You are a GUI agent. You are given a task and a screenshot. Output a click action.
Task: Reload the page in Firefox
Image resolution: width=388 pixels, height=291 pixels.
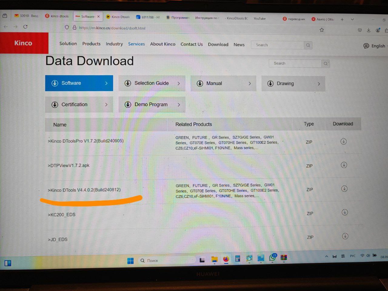(x=25, y=27)
